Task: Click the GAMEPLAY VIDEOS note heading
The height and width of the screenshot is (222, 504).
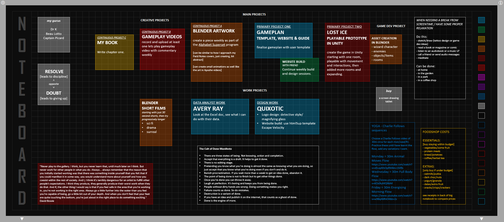Action: (x=162, y=37)
